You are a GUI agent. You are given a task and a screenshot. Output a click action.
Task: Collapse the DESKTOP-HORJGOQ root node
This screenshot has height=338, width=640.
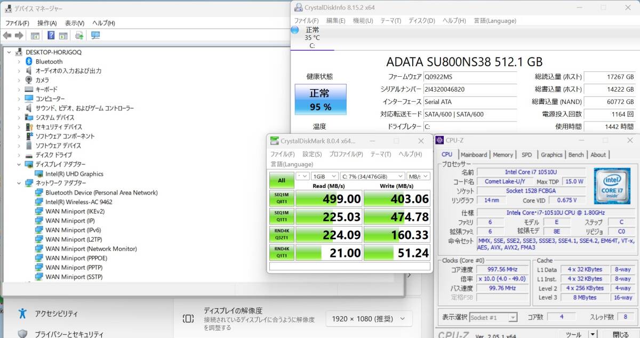tap(9, 52)
